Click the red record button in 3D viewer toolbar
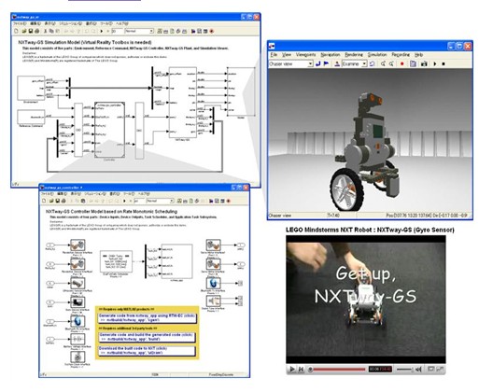 click(401, 63)
